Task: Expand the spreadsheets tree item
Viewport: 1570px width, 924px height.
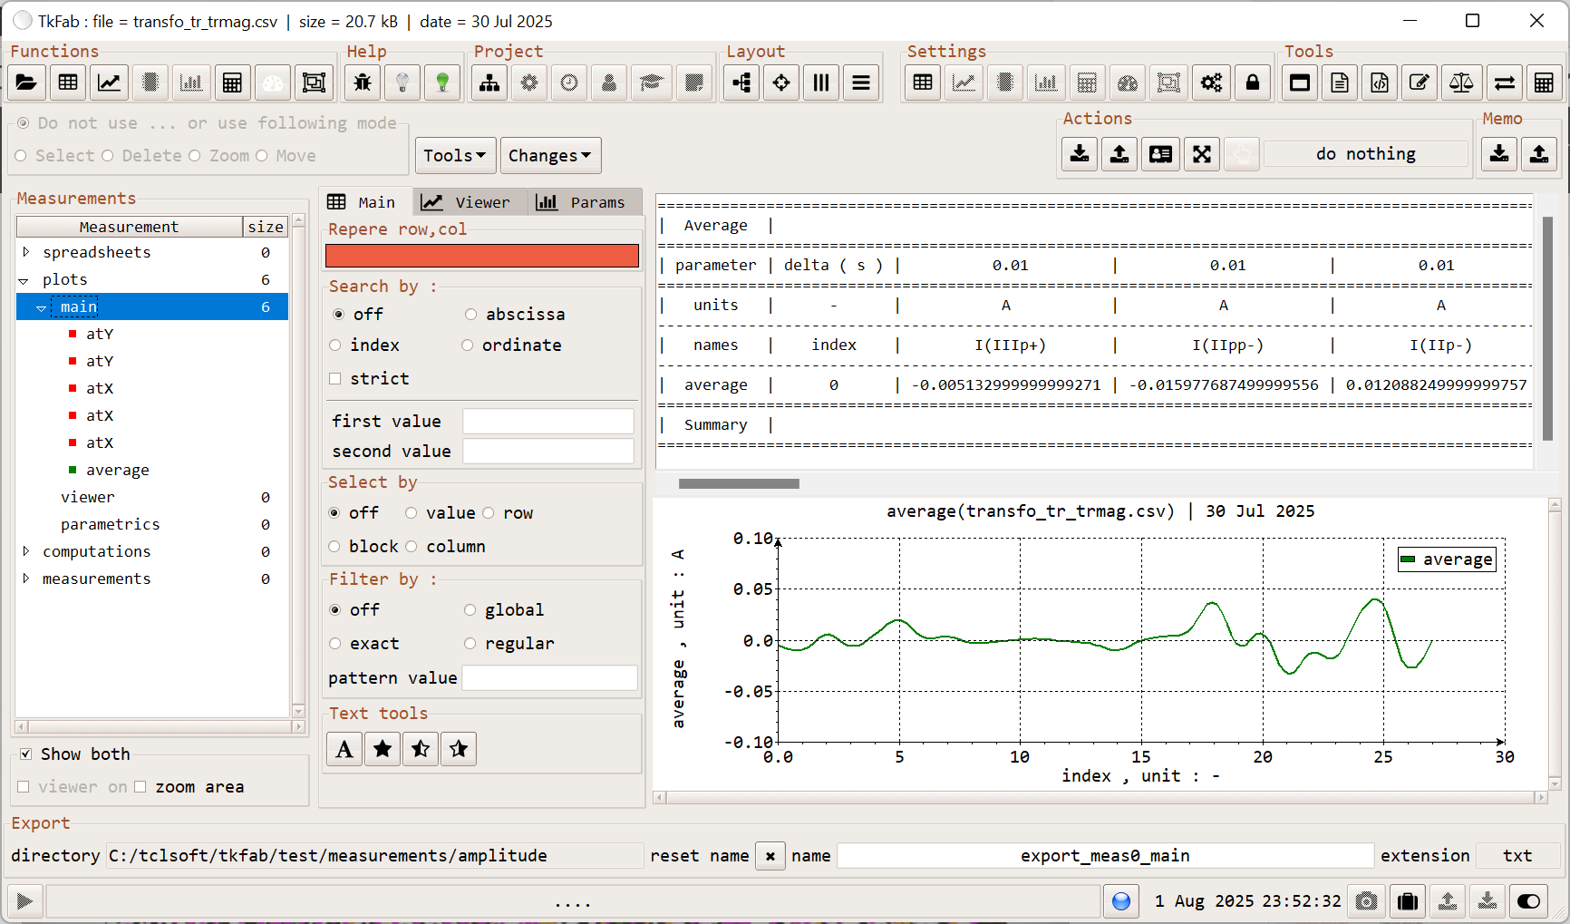Action: tap(26, 252)
